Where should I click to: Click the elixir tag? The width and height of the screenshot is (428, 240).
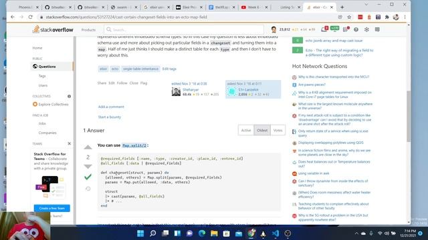point(103,69)
